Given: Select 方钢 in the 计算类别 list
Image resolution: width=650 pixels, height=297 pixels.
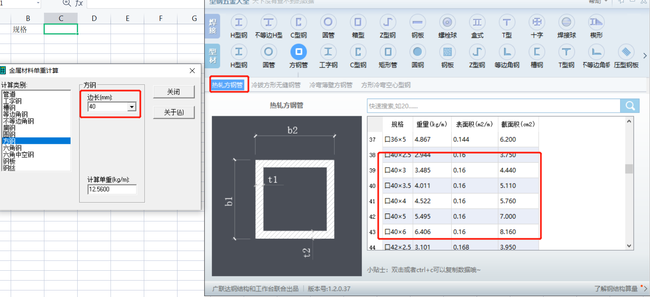Looking at the screenshot, I should pos(36,141).
